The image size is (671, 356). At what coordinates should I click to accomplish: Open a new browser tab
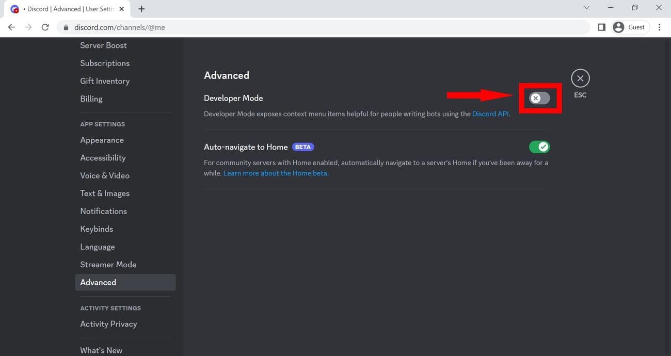(x=141, y=9)
